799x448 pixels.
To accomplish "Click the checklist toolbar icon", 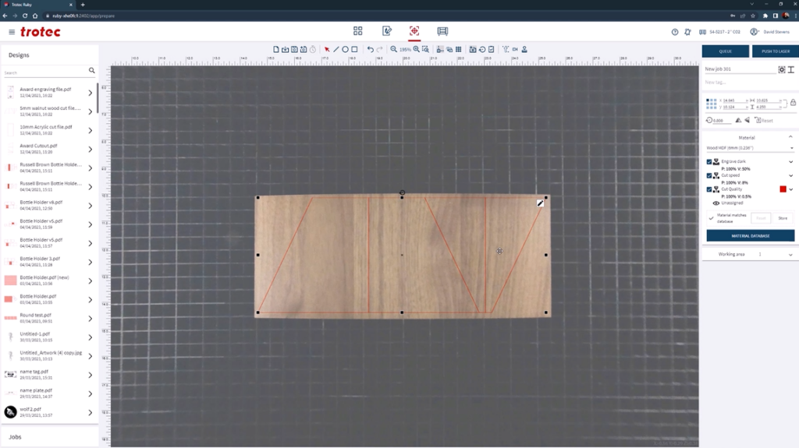I will tap(492, 49).
